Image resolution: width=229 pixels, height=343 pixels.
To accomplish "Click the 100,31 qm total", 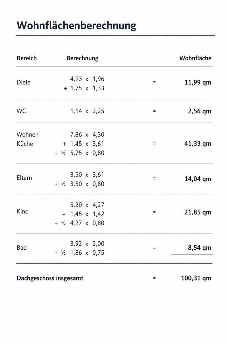I will (x=196, y=278).
